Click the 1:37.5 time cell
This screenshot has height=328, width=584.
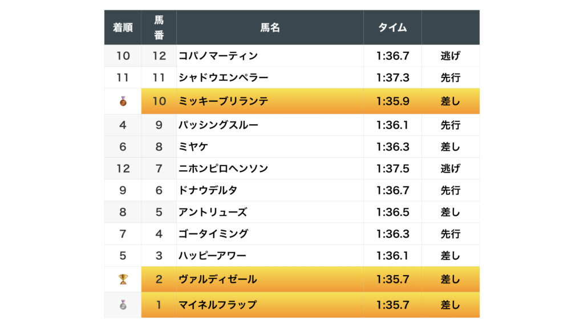point(392,169)
